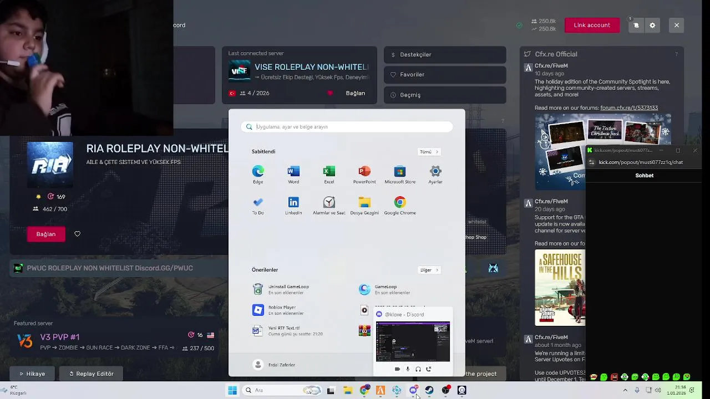The image size is (710, 399).
Task: Open Destekçiler menu item
Action: pyautogui.click(x=445, y=55)
